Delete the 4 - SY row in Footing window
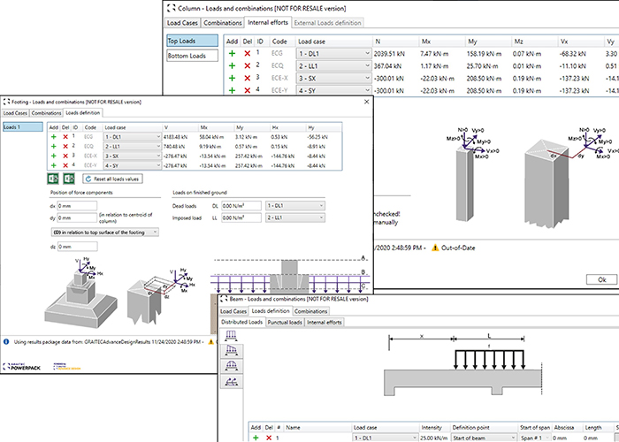Viewport: 619px width, 442px height. [x=65, y=165]
